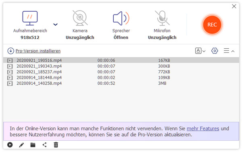Click the 167KB size cell

pyautogui.click(x=164, y=60)
